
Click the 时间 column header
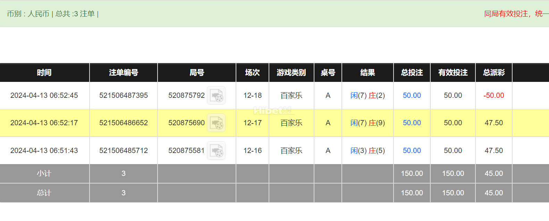pyautogui.click(x=44, y=73)
